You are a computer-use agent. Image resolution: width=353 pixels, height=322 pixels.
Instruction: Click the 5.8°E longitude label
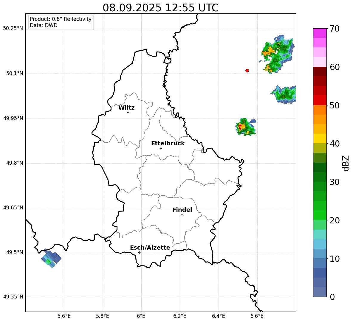[x=103, y=316]
